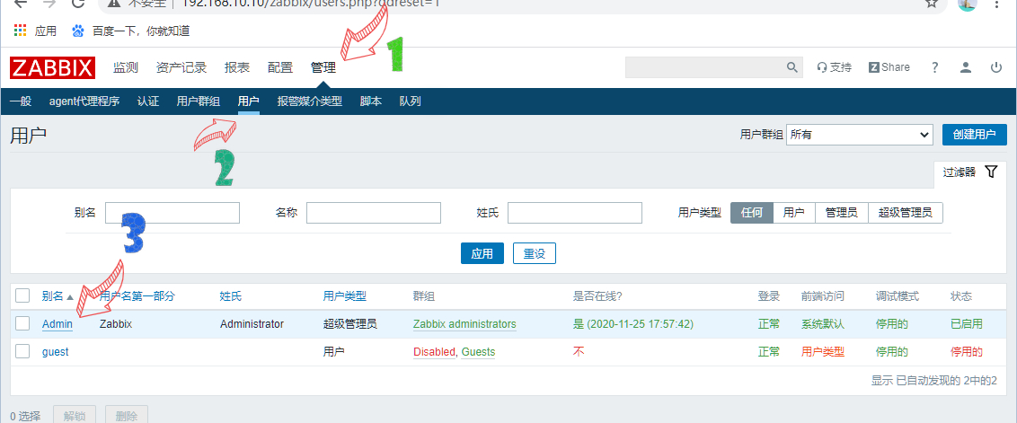The height and width of the screenshot is (423, 1017).
Task: Click the power sign-out icon
Action: pos(996,67)
